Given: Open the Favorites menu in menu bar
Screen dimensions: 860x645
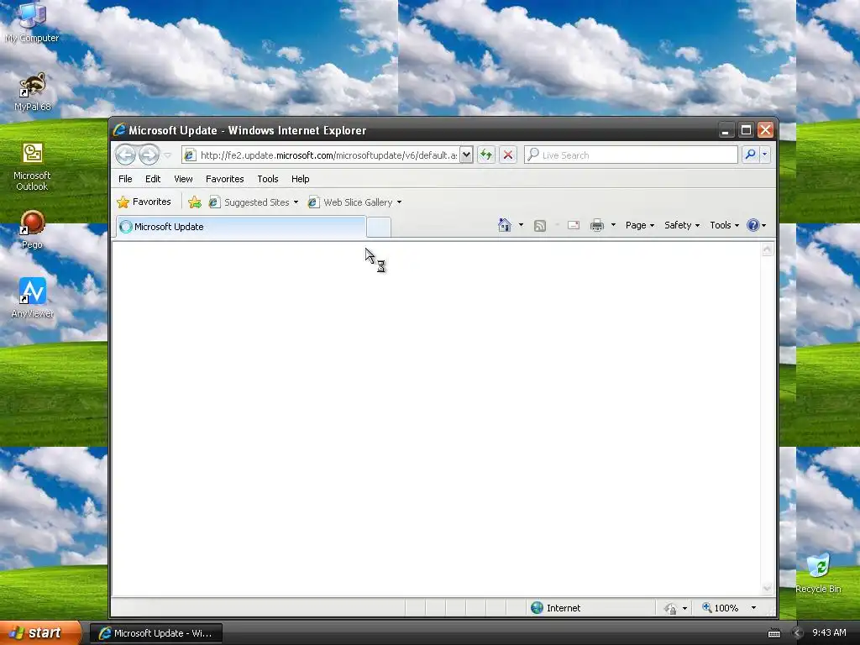Looking at the screenshot, I should (224, 179).
